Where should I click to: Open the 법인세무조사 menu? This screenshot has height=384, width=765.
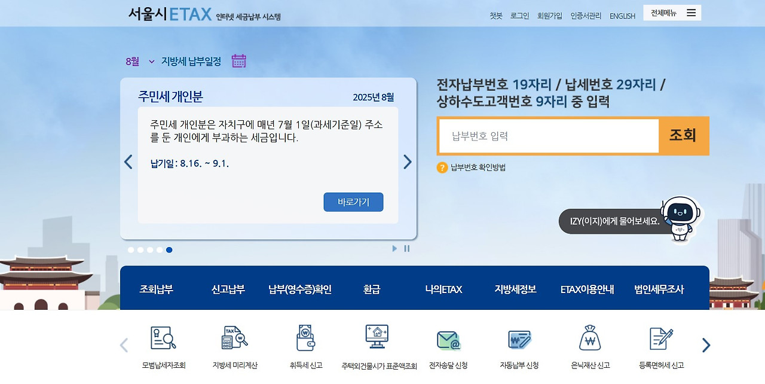tap(659, 289)
